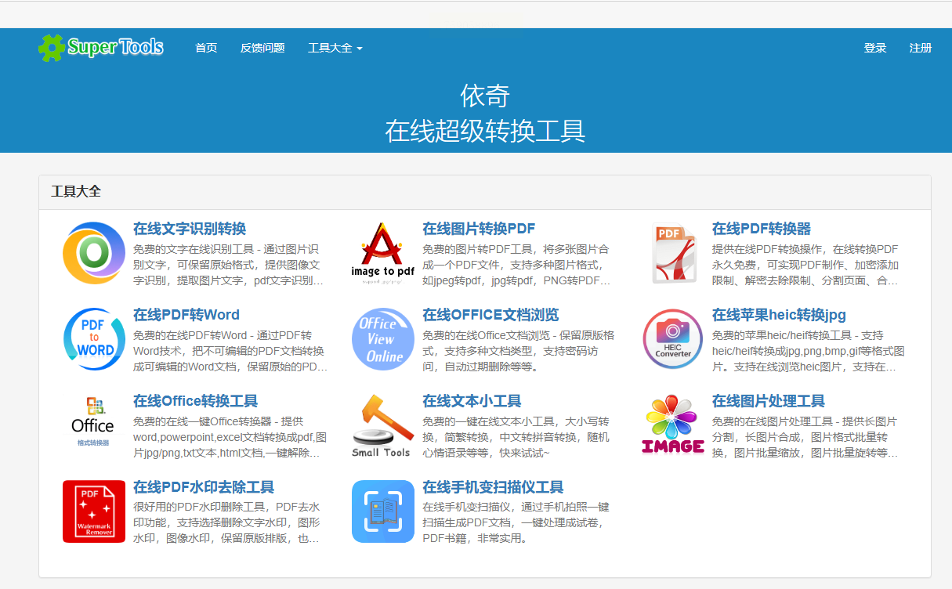The image size is (952, 589).
Task: Open the 在线PDF水印去除工具 title link
Action: point(204,487)
